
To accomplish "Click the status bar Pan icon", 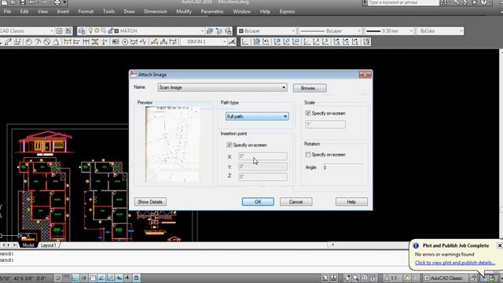I will 347,278.
